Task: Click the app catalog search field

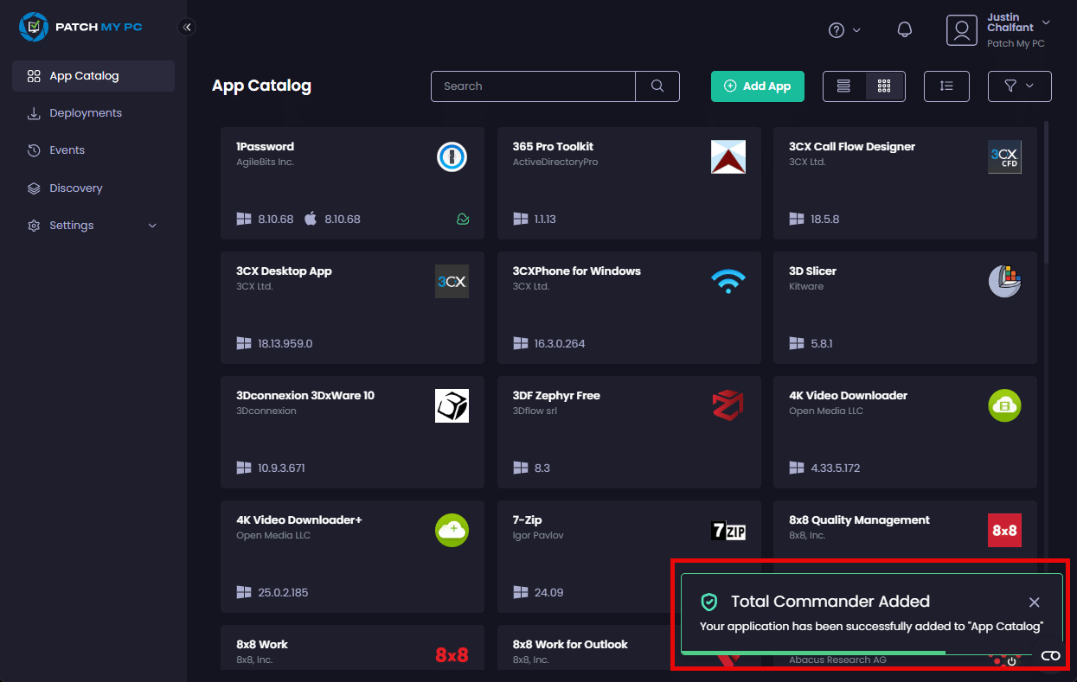Action: point(533,86)
